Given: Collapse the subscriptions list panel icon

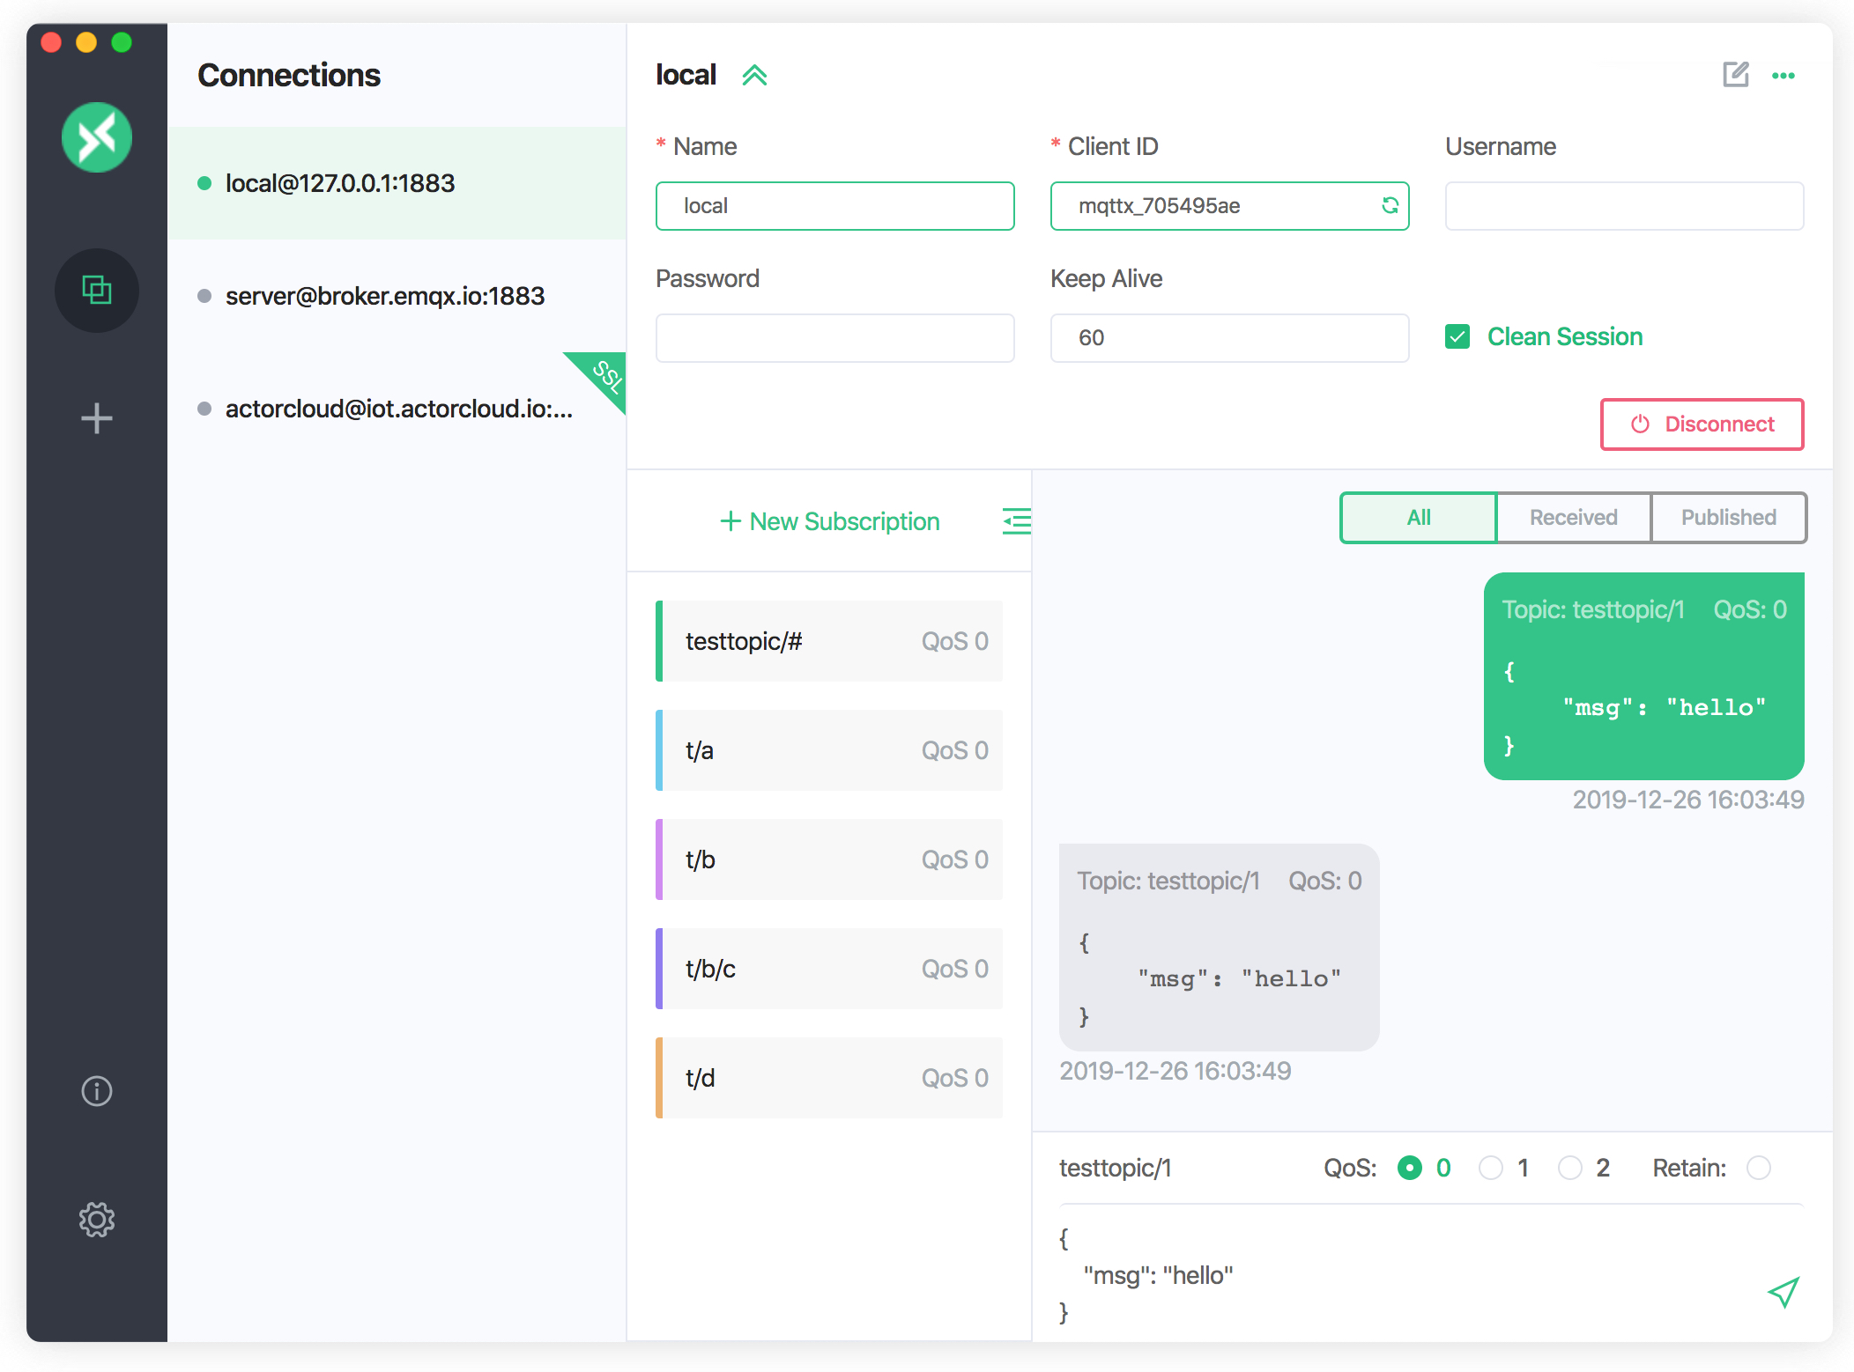Looking at the screenshot, I should tap(1016, 521).
